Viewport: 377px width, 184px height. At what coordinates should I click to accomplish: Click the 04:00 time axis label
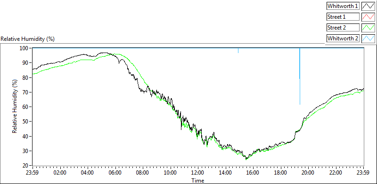point(88,173)
